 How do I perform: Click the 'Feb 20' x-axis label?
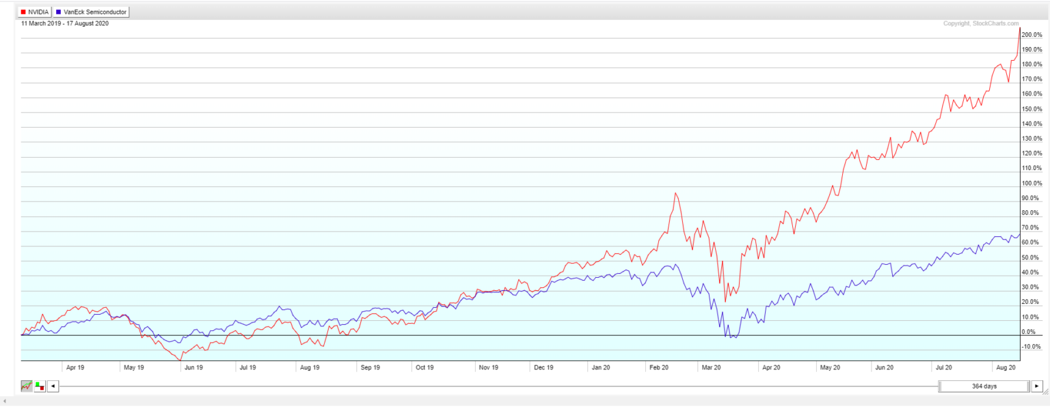[660, 367]
